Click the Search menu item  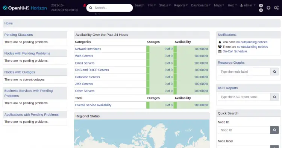(x=139, y=5)
